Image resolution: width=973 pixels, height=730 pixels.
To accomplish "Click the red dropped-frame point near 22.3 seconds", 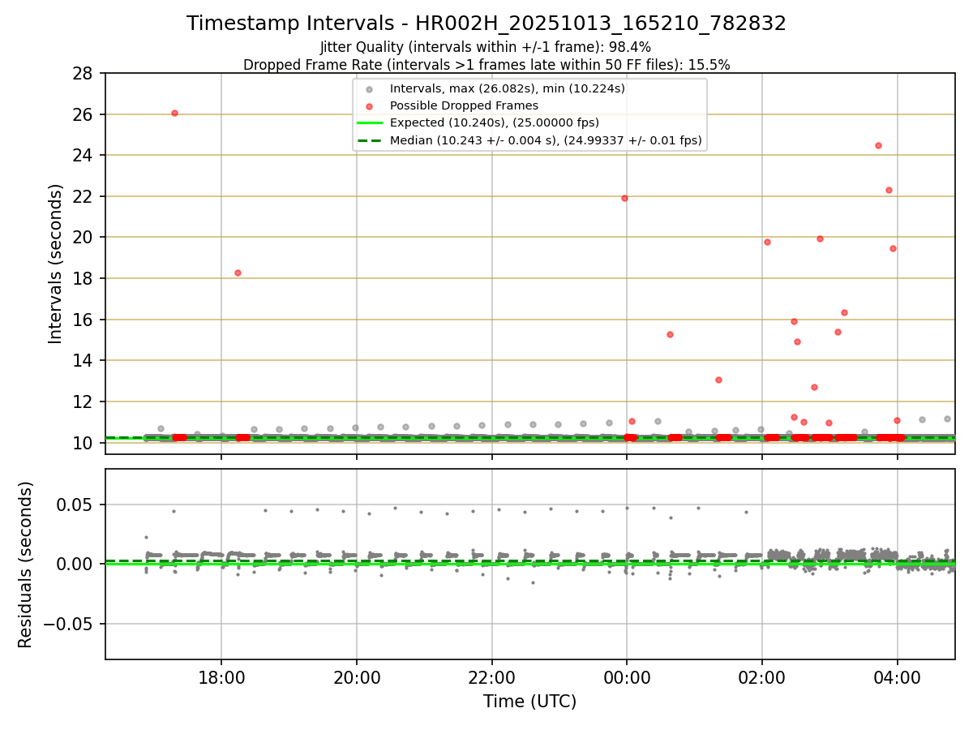I will tap(889, 190).
